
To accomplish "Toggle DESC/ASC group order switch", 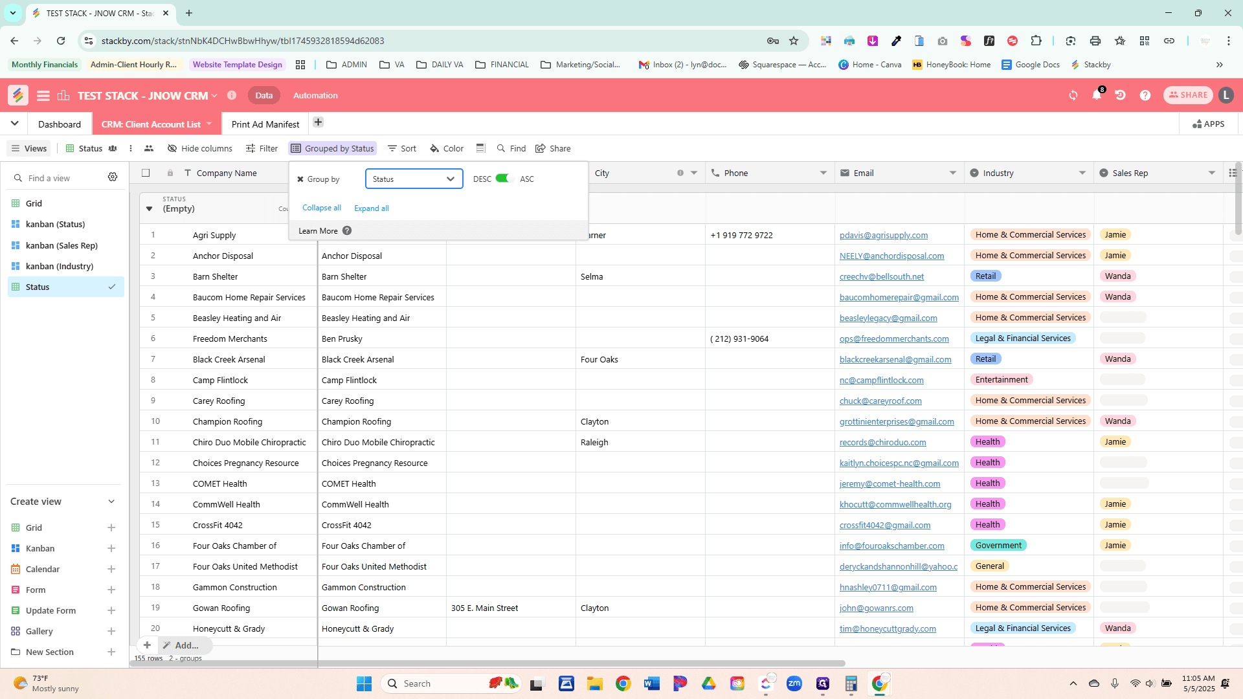I will pos(503,179).
